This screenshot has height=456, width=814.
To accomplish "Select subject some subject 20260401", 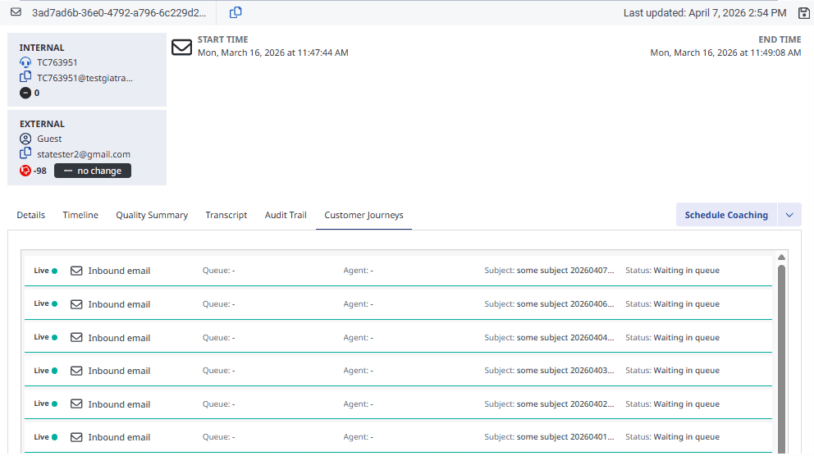I will tap(565, 437).
